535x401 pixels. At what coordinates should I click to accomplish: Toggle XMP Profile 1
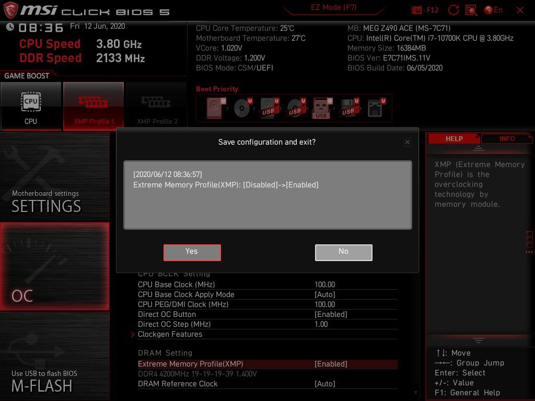(94, 106)
